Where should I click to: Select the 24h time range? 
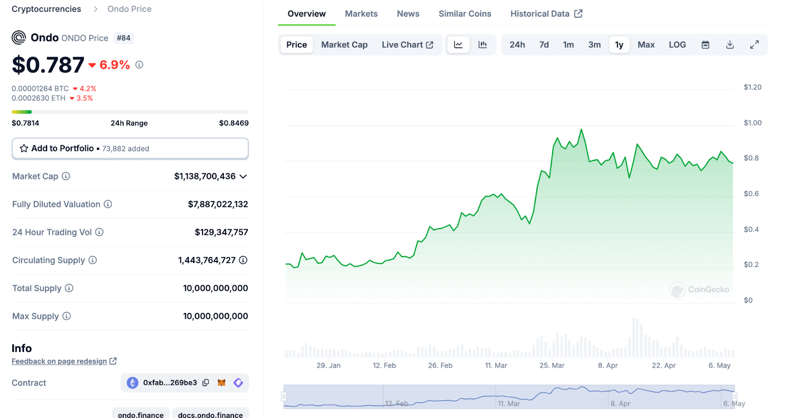click(517, 45)
